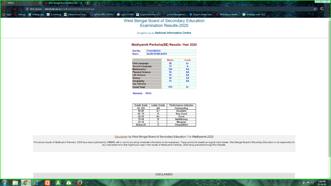331x186 pixels.
Task: Click the address bar URL
Action: (69, 9)
